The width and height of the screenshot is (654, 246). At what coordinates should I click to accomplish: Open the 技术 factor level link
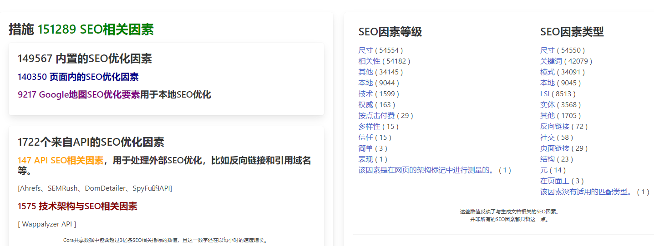(x=365, y=94)
